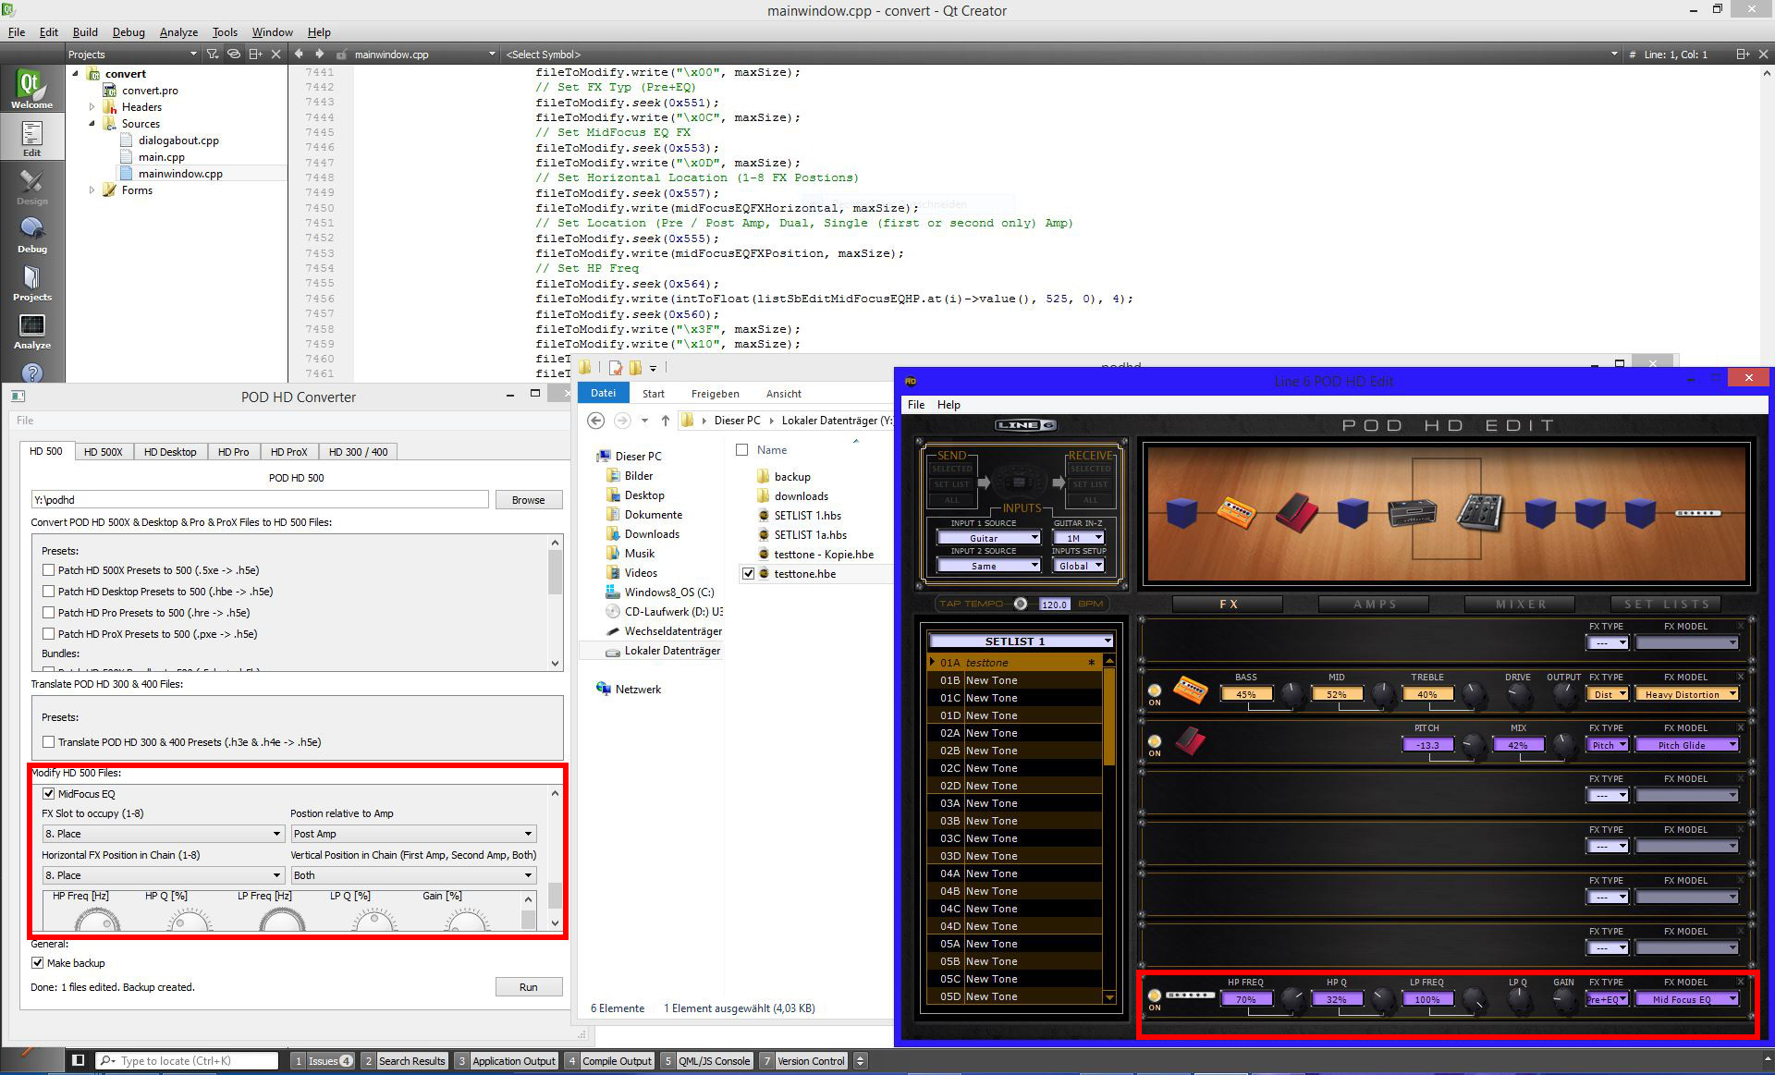Viewport: 1775px width, 1075px height.
Task: Open Heavy Distortion FX model dropdown
Action: (x=1686, y=694)
